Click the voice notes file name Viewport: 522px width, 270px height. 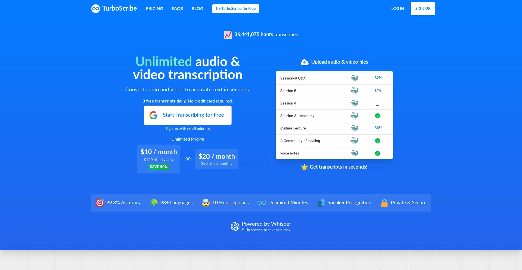click(290, 153)
